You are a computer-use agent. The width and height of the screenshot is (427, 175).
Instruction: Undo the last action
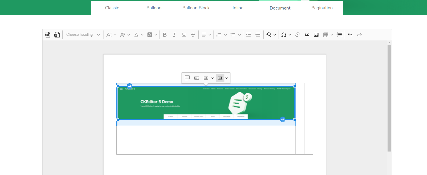tap(350, 35)
